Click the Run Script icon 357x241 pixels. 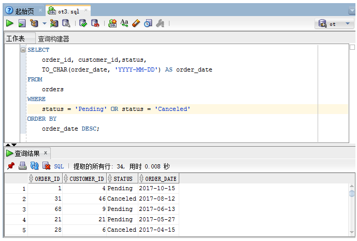[x=22, y=23]
